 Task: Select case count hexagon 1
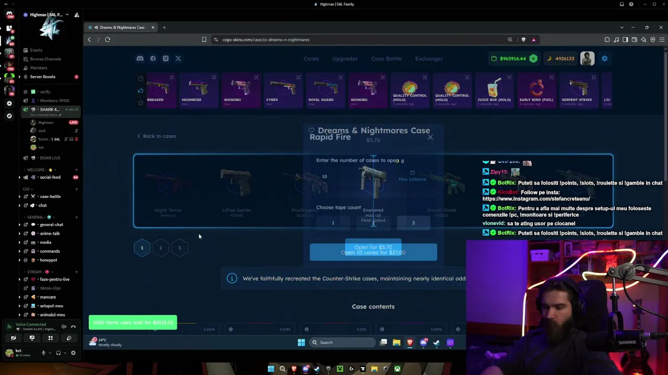(142, 248)
